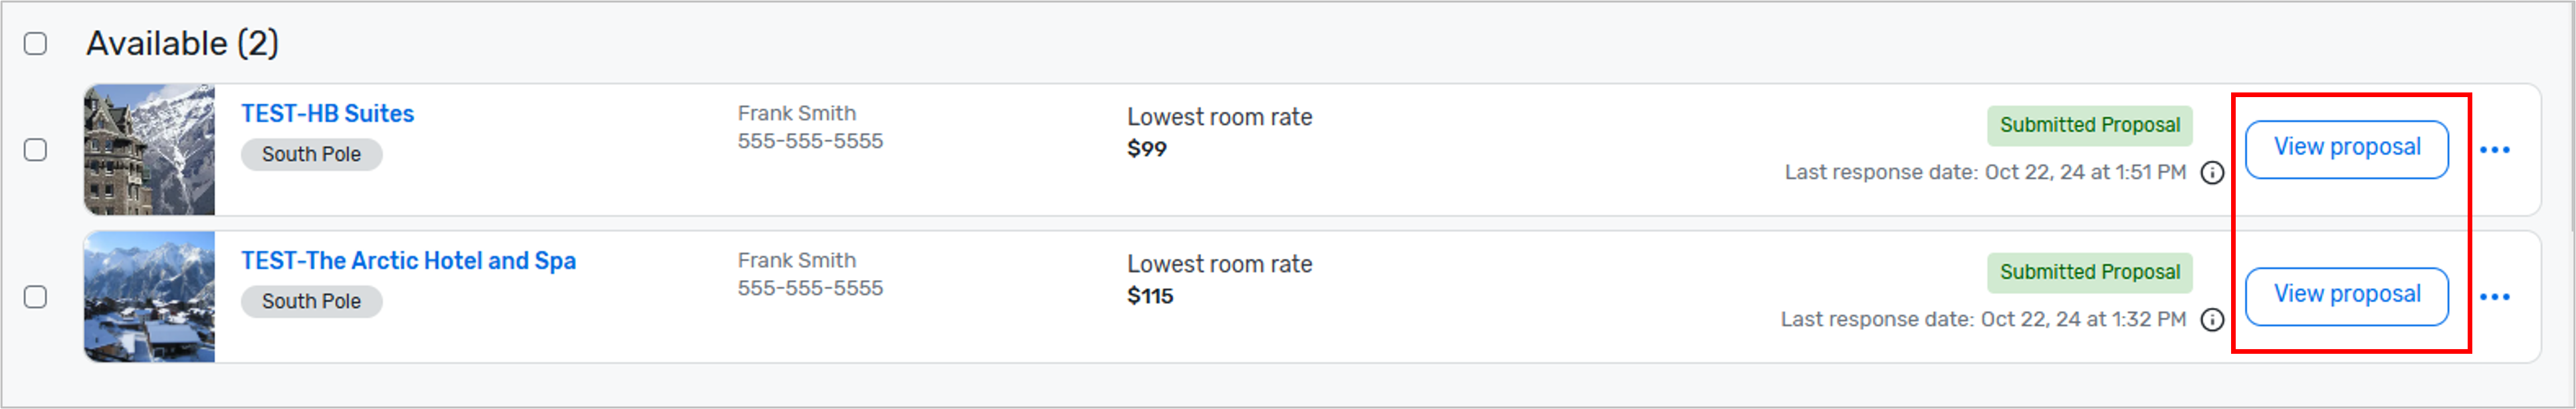
Task: Open TEST-The Arctic Hotel and Spa link
Action: click(x=408, y=261)
